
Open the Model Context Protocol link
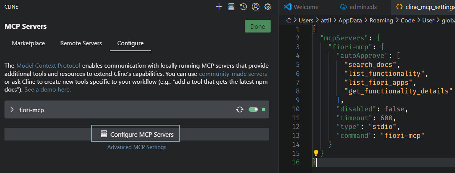[48, 66]
